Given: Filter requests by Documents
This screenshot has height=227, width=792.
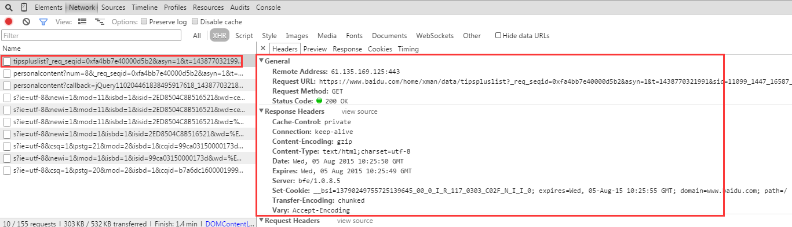Looking at the screenshot, I should [389, 35].
